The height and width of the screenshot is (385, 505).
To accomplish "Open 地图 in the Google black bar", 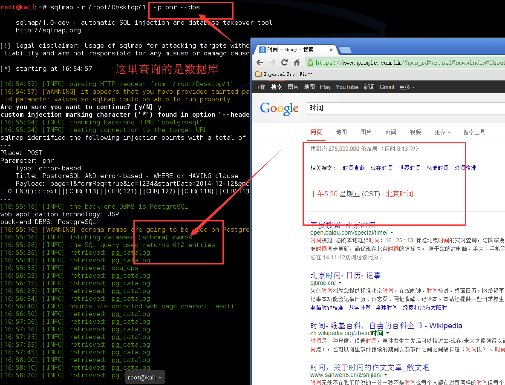I will (x=309, y=87).
